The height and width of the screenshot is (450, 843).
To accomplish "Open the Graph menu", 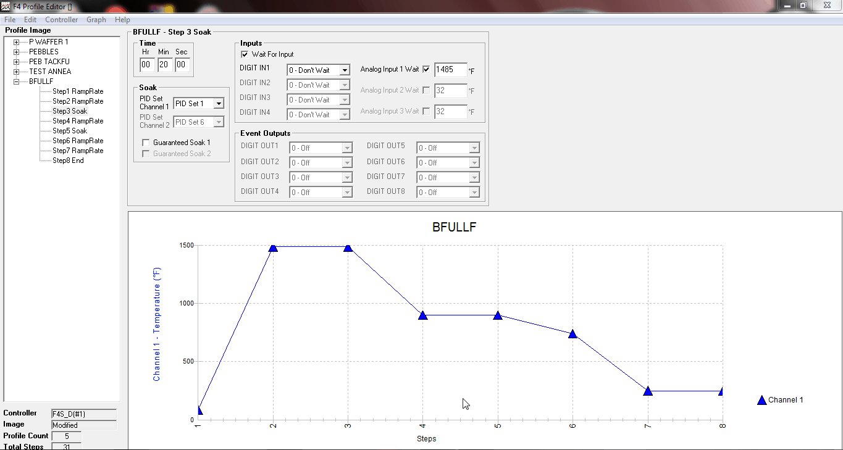I will [96, 20].
